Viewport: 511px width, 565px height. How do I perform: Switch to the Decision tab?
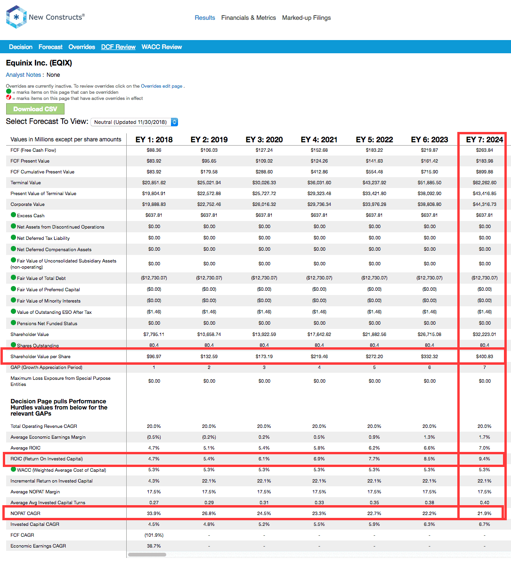point(21,47)
